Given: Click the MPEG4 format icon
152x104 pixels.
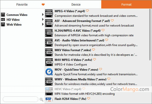Looking at the screenshot, I should [x=49, y=13].
